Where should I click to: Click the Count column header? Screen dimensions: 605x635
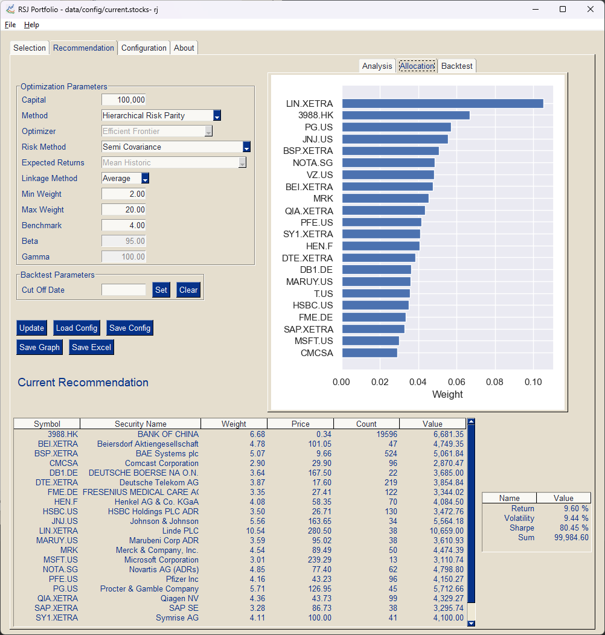coord(367,424)
